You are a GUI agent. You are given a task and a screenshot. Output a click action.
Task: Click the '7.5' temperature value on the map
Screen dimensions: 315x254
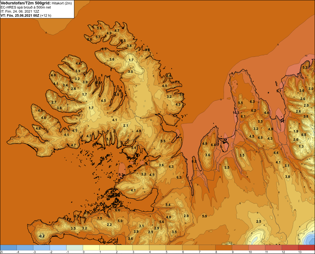point(100,218)
